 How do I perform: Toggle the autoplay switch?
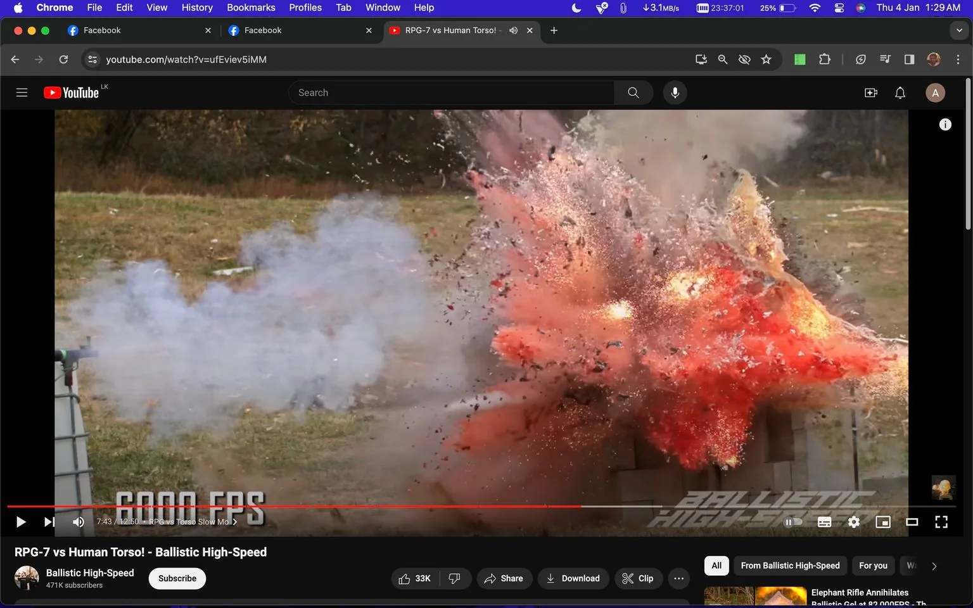pos(793,522)
